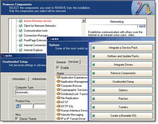Click the Cryptographic Services gear icon

coord(58,90)
